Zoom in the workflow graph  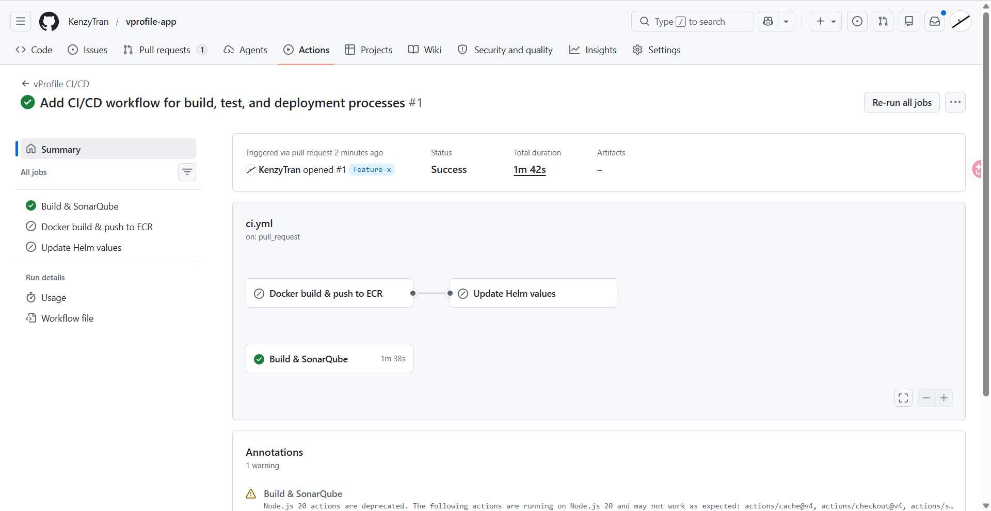944,398
